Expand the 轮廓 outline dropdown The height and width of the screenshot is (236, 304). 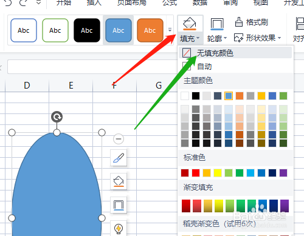(225, 38)
